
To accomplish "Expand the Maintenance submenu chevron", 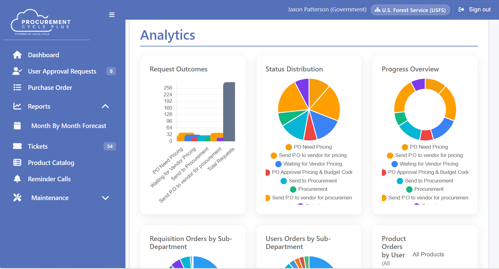I will click(105, 198).
